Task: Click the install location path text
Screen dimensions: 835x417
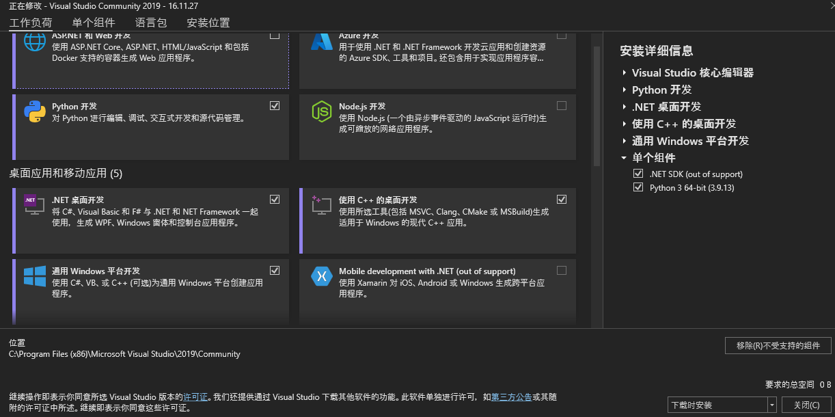Action: 124,354
